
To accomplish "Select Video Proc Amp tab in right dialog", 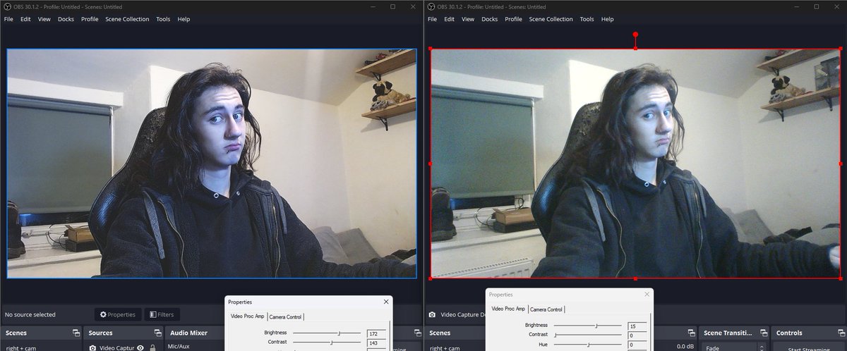I will click(508, 309).
